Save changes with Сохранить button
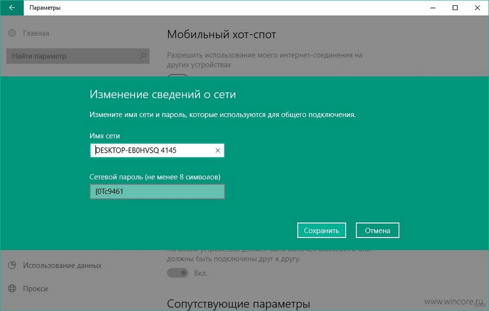This screenshot has height=311, width=489. [322, 231]
